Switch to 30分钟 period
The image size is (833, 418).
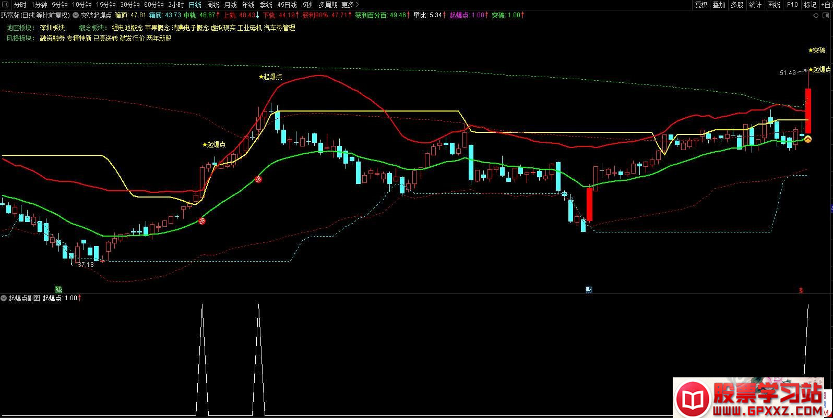pyautogui.click(x=129, y=5)
